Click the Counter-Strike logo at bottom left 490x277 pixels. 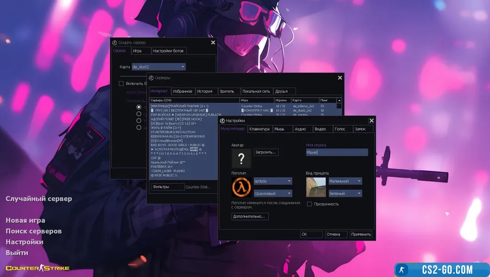click(x=37, y=268)
